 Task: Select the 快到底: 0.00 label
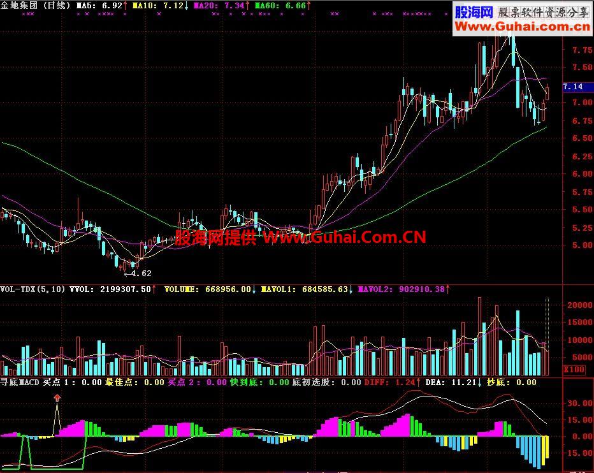coord(259,382)
